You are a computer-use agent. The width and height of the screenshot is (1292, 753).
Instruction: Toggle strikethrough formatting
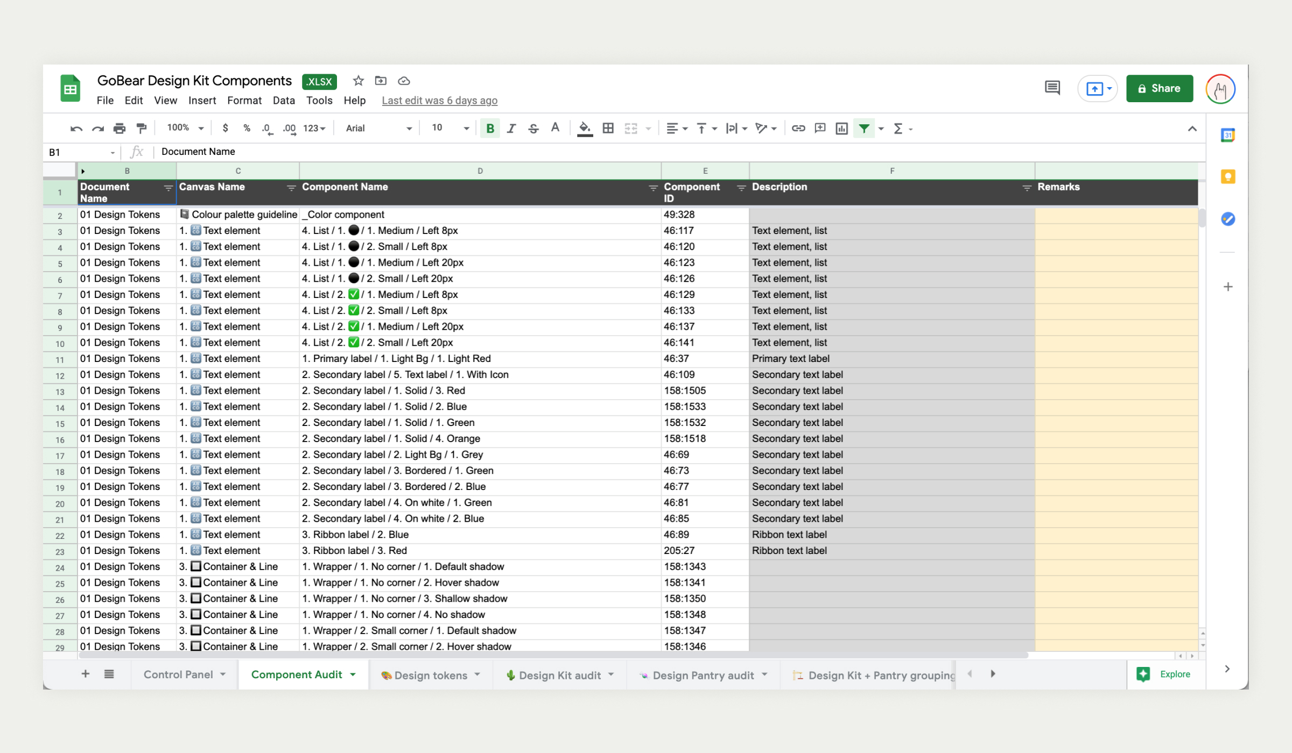[533, 129]
